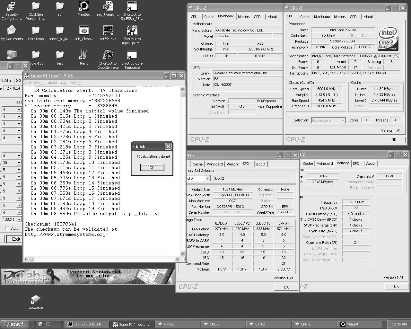Image resolution: width=411 pixels, height=329 pixels.
Task: Click the Exit button in MemSet
Action: tap(16, 239)
